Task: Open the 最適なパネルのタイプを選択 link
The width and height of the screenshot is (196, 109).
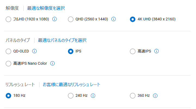Action: tap(62, 40)
